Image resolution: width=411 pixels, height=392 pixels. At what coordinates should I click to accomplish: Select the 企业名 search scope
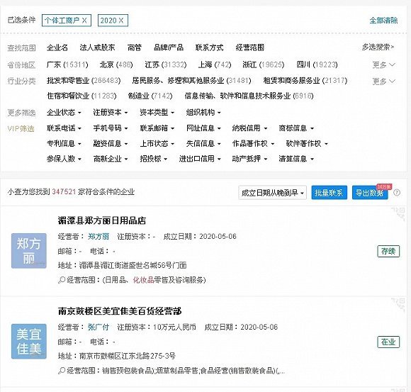coord(57,47)
